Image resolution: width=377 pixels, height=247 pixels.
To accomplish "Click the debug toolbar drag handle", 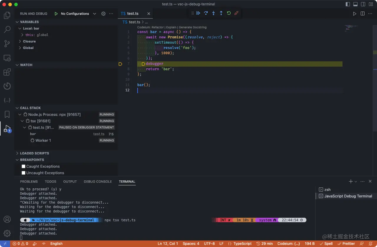I will click(192, 13).
